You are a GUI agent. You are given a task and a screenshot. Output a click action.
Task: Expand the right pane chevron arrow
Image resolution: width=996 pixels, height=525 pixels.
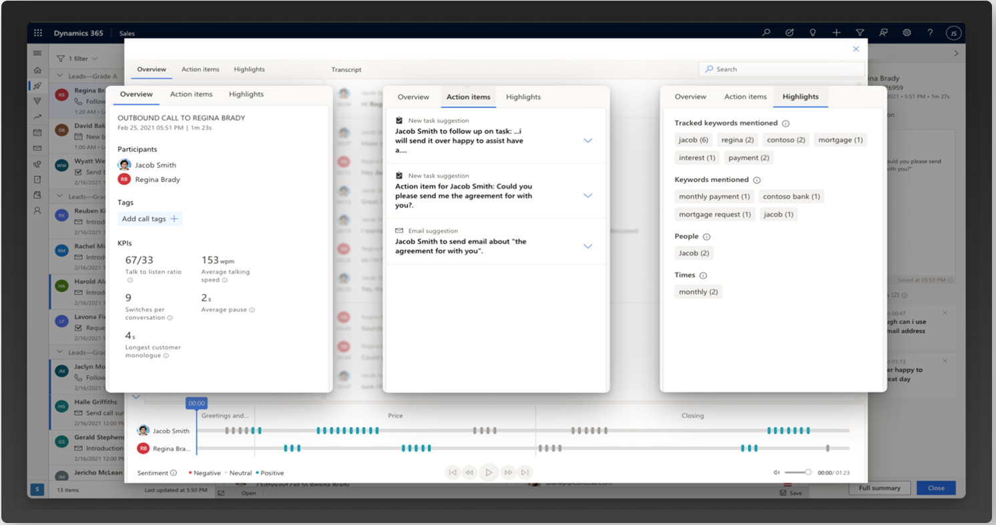[x=956, y=53]
